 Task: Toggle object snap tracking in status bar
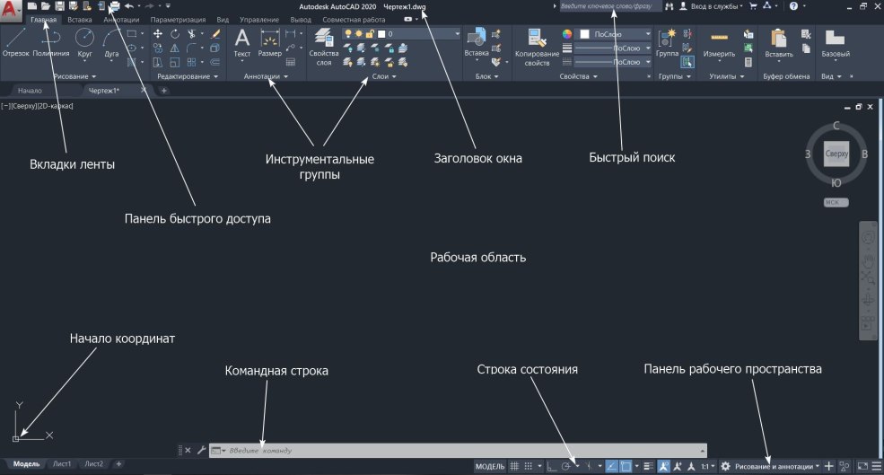611,466
